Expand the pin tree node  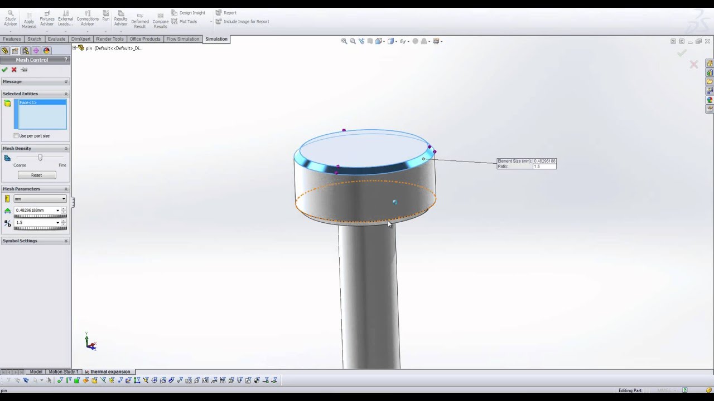[75, 48]
